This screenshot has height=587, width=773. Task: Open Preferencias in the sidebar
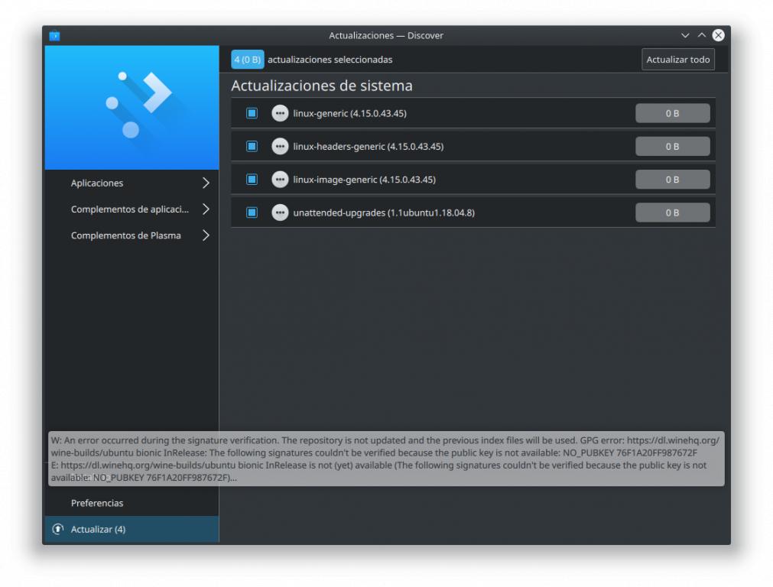97,503
